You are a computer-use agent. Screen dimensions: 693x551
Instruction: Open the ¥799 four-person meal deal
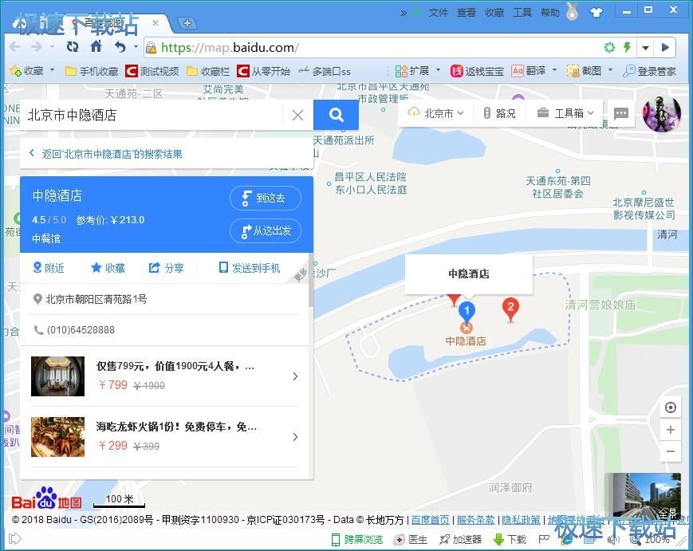pos(164,376)
